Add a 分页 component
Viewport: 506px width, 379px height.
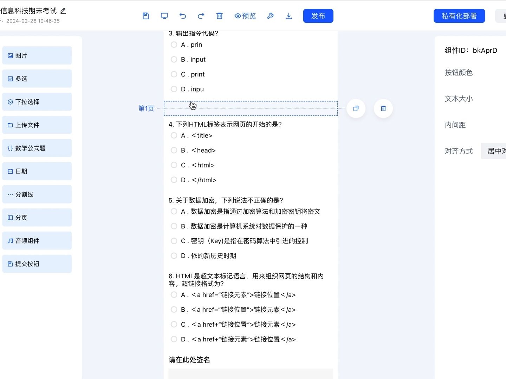tap(37, 218)
